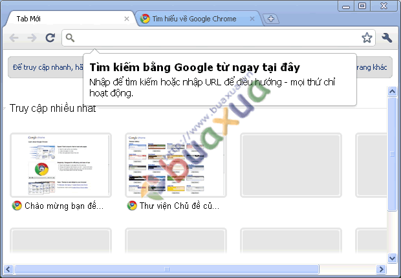Focus the address bar input
Image resolution: width=401 pixels, height=278 pixels.
coord(217,38)
